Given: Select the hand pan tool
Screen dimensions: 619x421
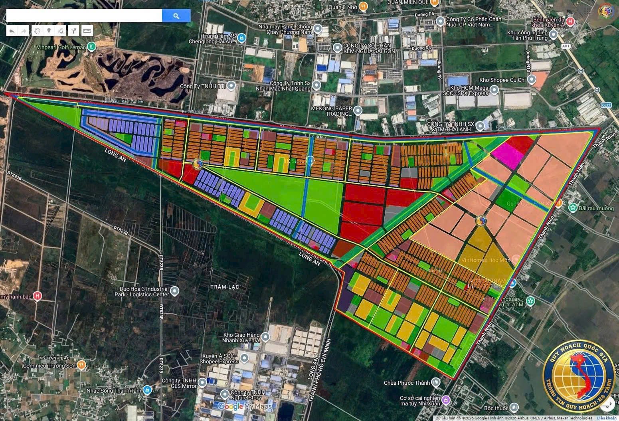Looking at the screenshot, I should pyautogui.click(x=37, y=31).
